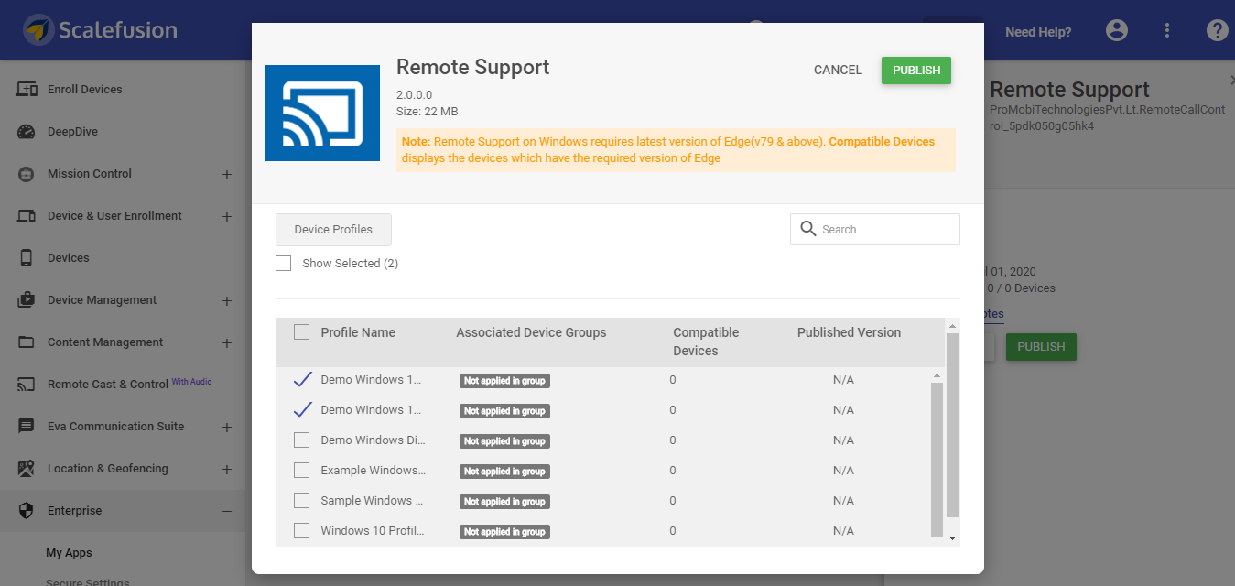Uncheck the second Demo Windows 1... profile
Screen dimensions: 1235x586
tap(302, 409)
